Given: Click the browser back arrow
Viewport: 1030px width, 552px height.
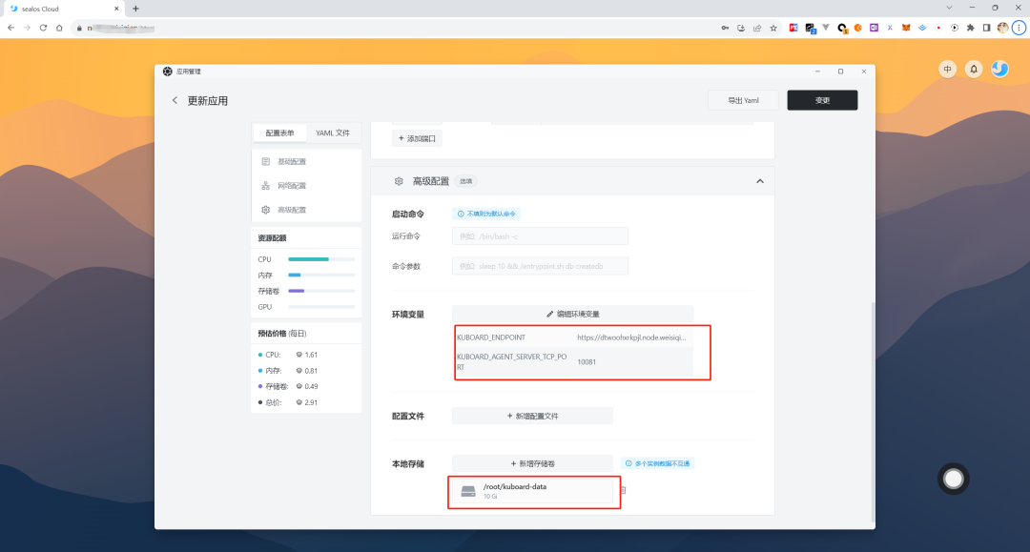Looking at the screenshot, I should coord(11,28).
